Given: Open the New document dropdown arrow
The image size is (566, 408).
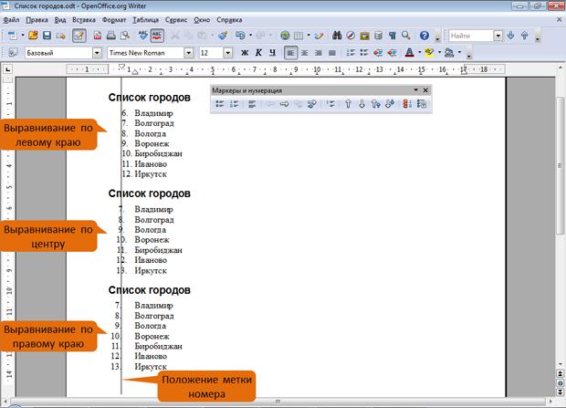Looking at the screenshot, I should (x=23, y=36).
